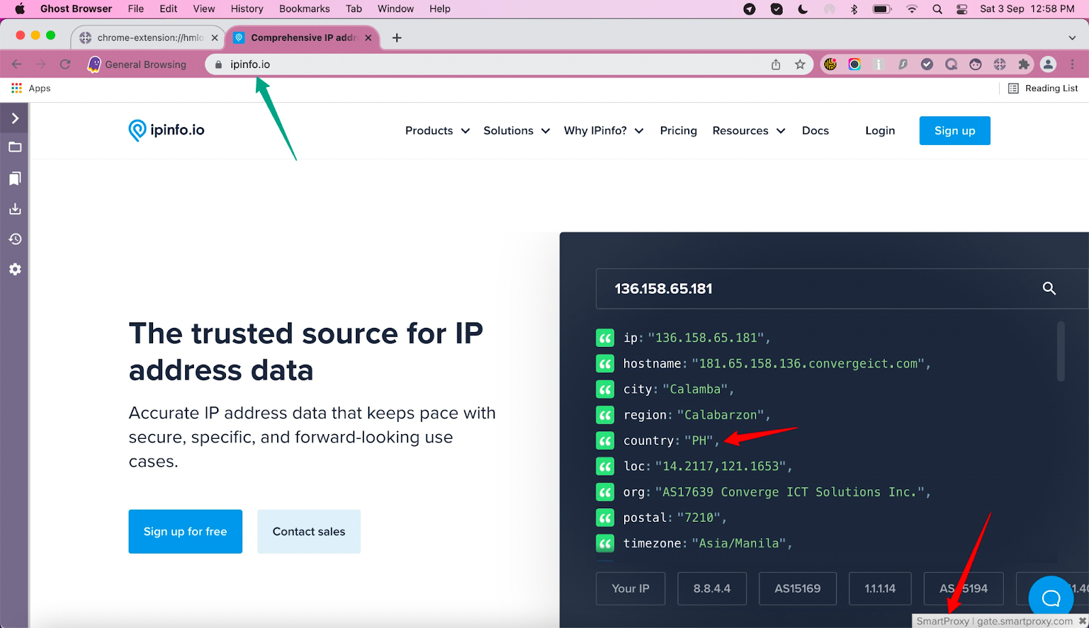Expand the Solutions dropdown
Viewport: 1089px width, 628px height.
point(516,131)
